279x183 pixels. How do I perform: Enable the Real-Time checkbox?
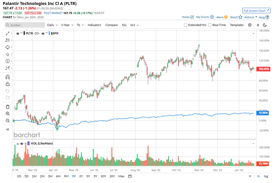[210, 25]
